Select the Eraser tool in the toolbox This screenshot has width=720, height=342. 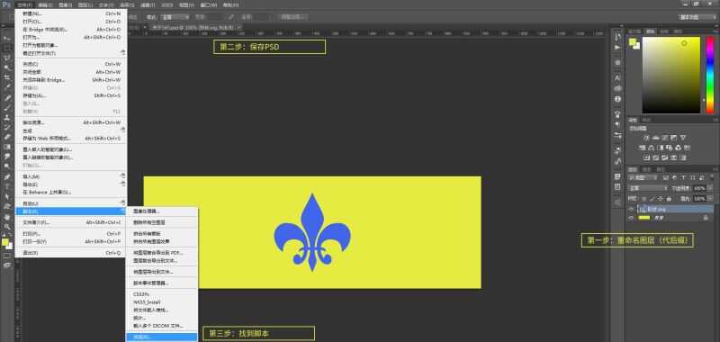pyautogui.click(x=7, y=137)
